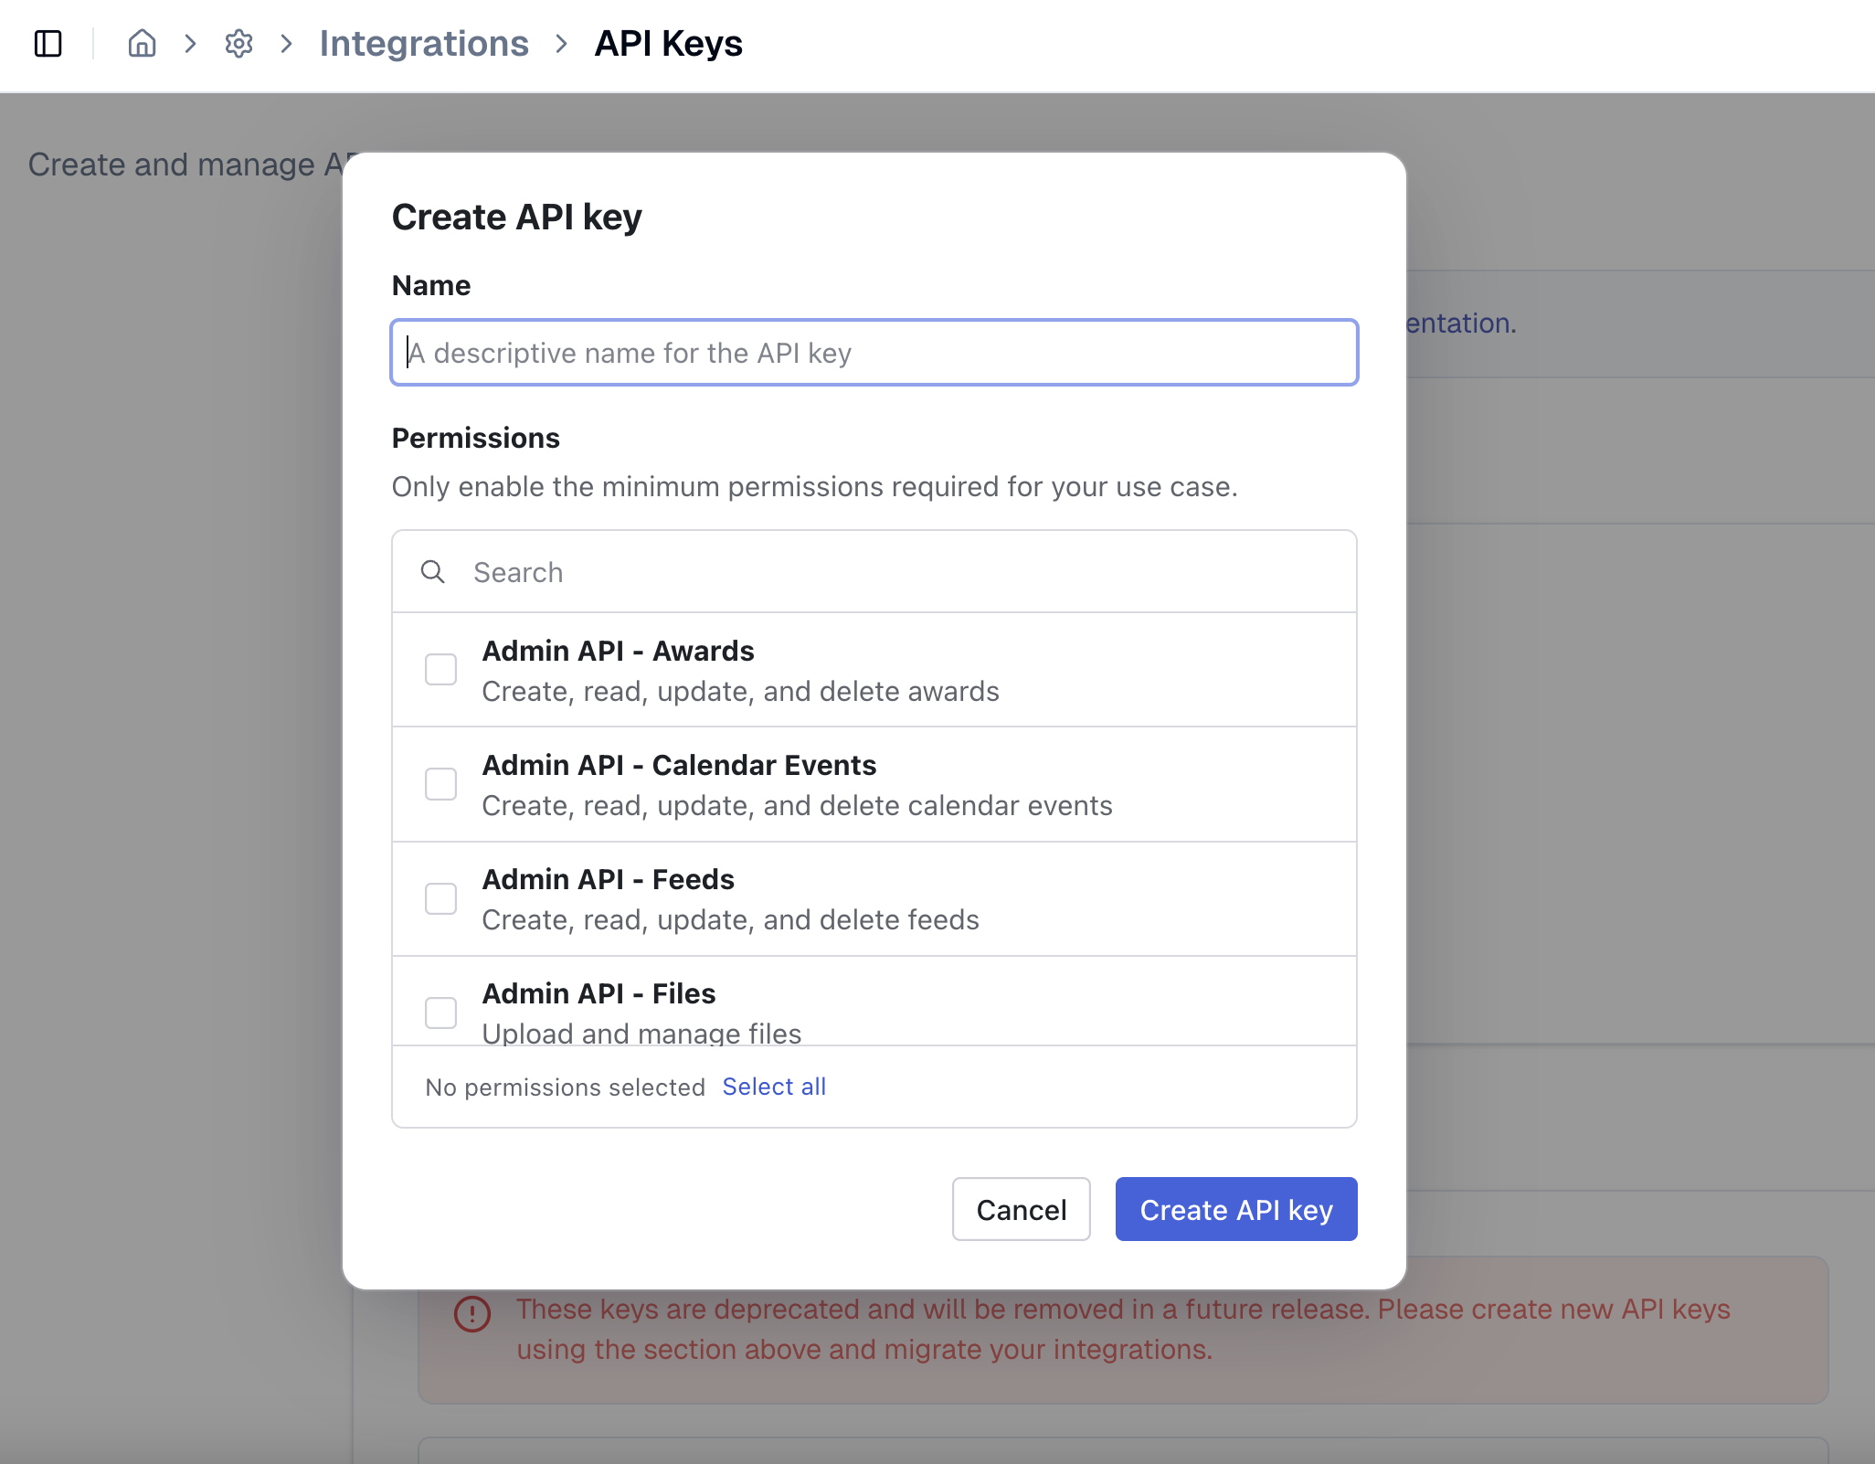
Task: Click the Create API key button
Action: (x=1235, y=1209)
